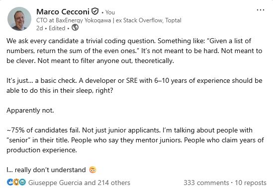Viewport: 273px width, 188px height.
Task: Open the 10 reposts link
Action: (251, 183)
